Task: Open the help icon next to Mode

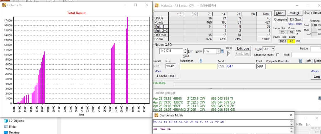Action: 222,51
